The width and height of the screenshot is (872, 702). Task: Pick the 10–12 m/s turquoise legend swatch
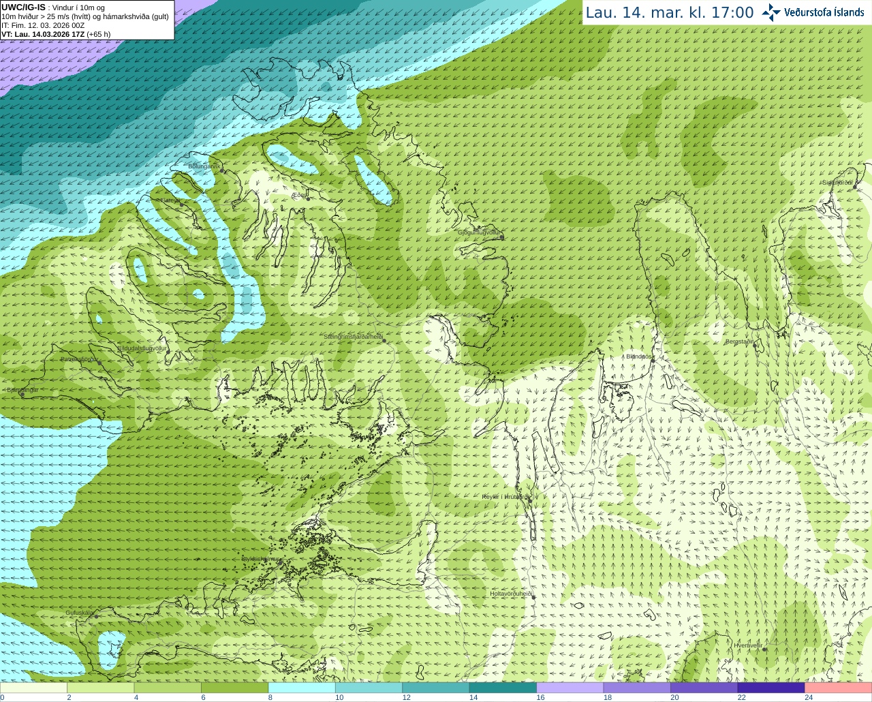tap(369, 688)
